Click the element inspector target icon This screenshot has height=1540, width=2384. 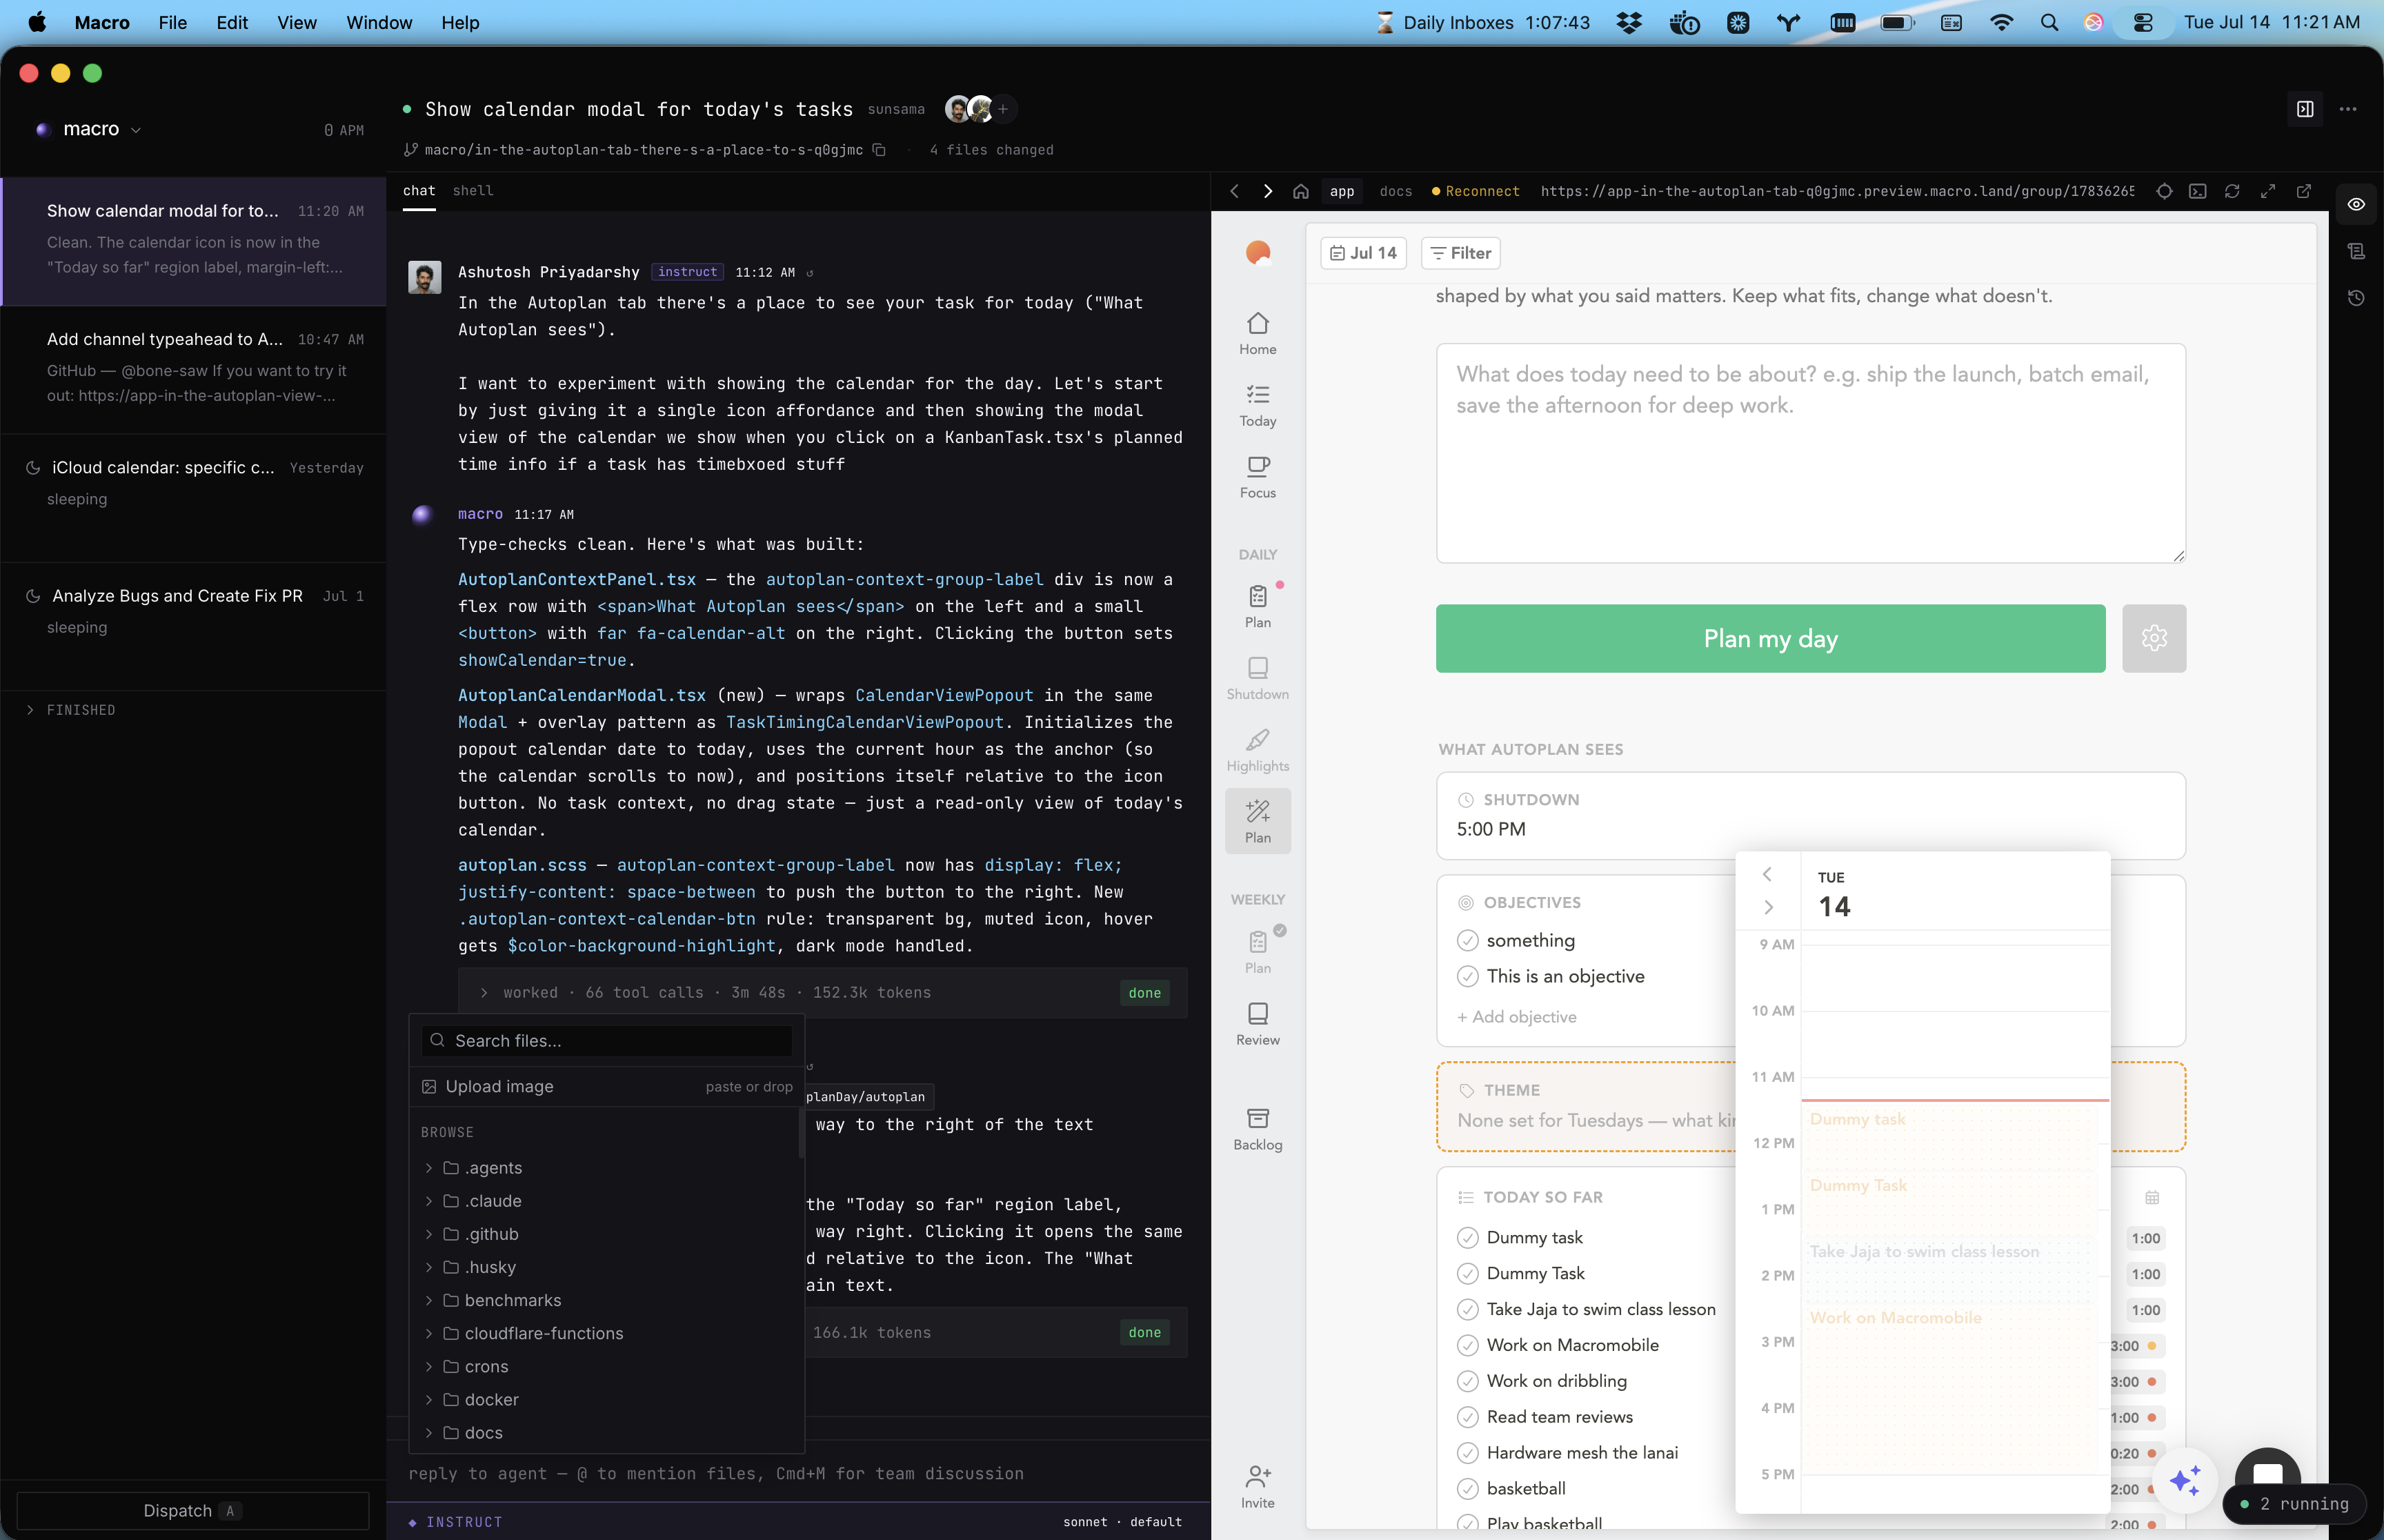(x=2164, y=191)
